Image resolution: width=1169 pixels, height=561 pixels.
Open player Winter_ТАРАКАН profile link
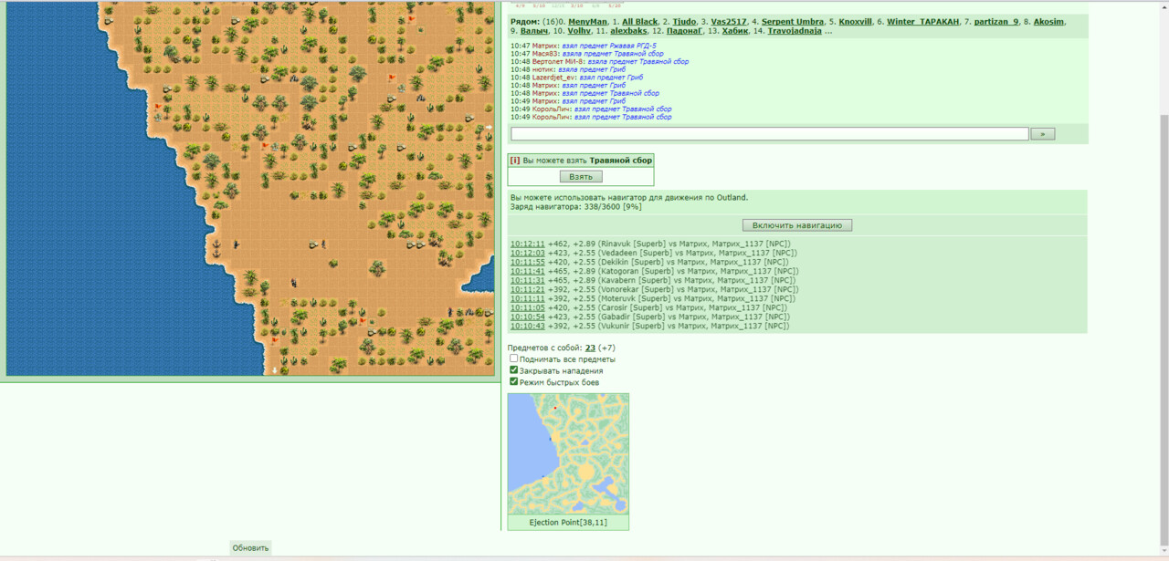[x=923, y=21]
